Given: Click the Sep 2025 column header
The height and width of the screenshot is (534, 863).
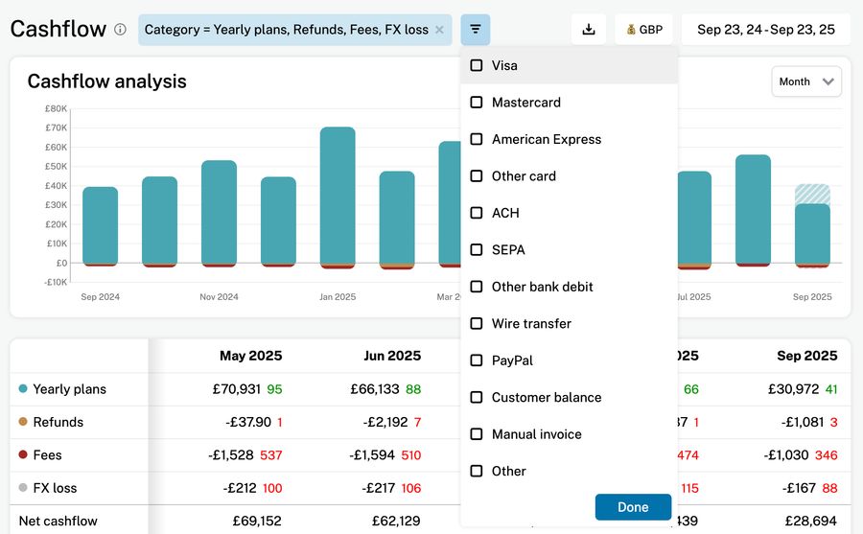Looking at the screenshot, I should click(x=806, y=356).
